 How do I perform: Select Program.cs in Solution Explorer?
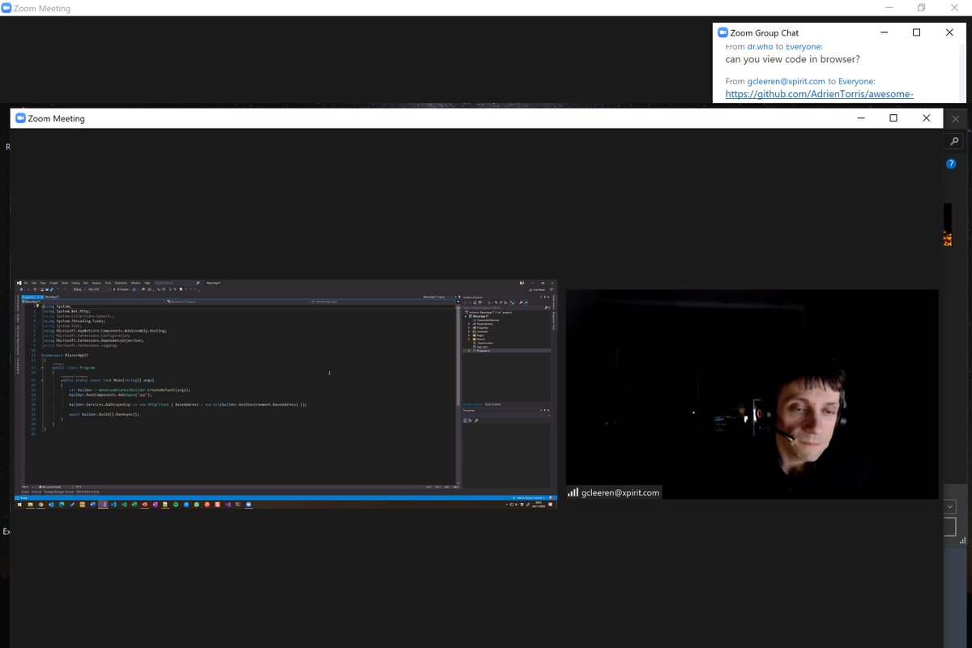[484, 350]
